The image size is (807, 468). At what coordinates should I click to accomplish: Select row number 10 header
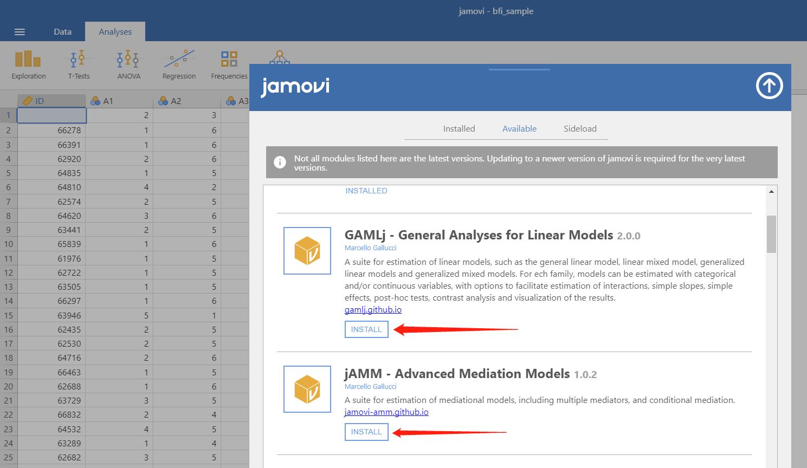point(9,244)
